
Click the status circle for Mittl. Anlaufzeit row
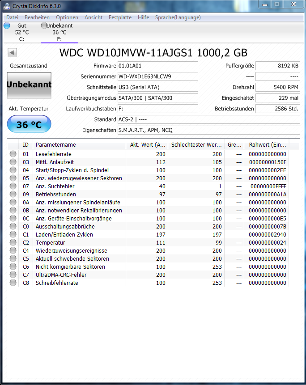click(x=13, y=162)
